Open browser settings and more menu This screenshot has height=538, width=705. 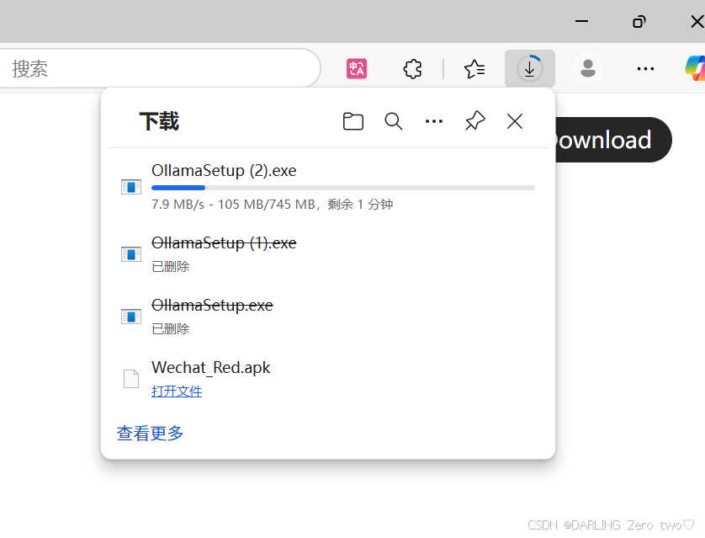tap(645, 69)
